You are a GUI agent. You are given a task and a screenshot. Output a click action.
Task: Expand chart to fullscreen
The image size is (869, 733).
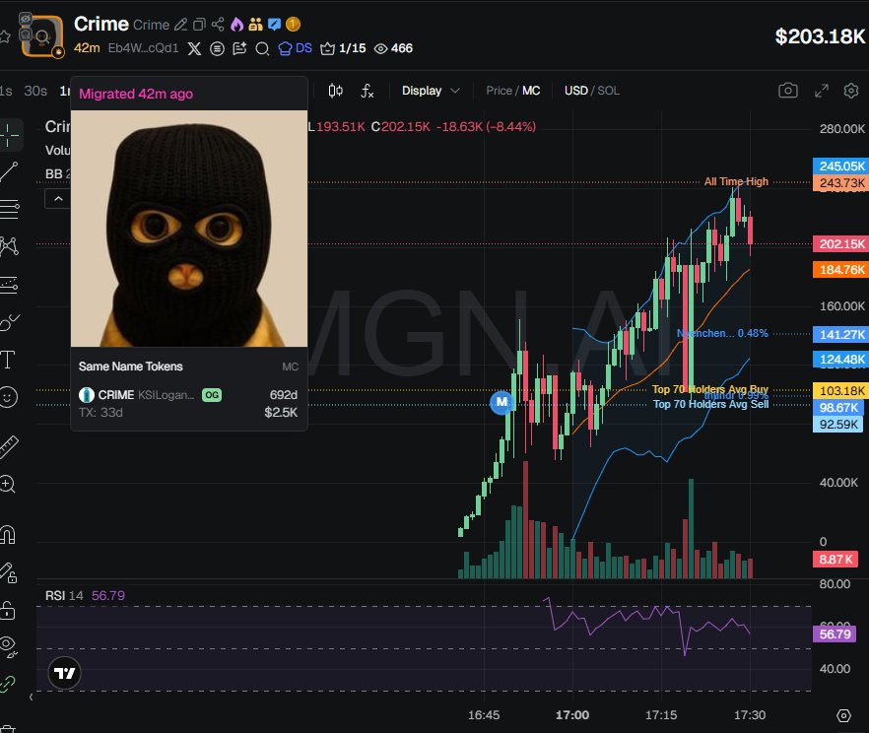(x=822, y=91)
